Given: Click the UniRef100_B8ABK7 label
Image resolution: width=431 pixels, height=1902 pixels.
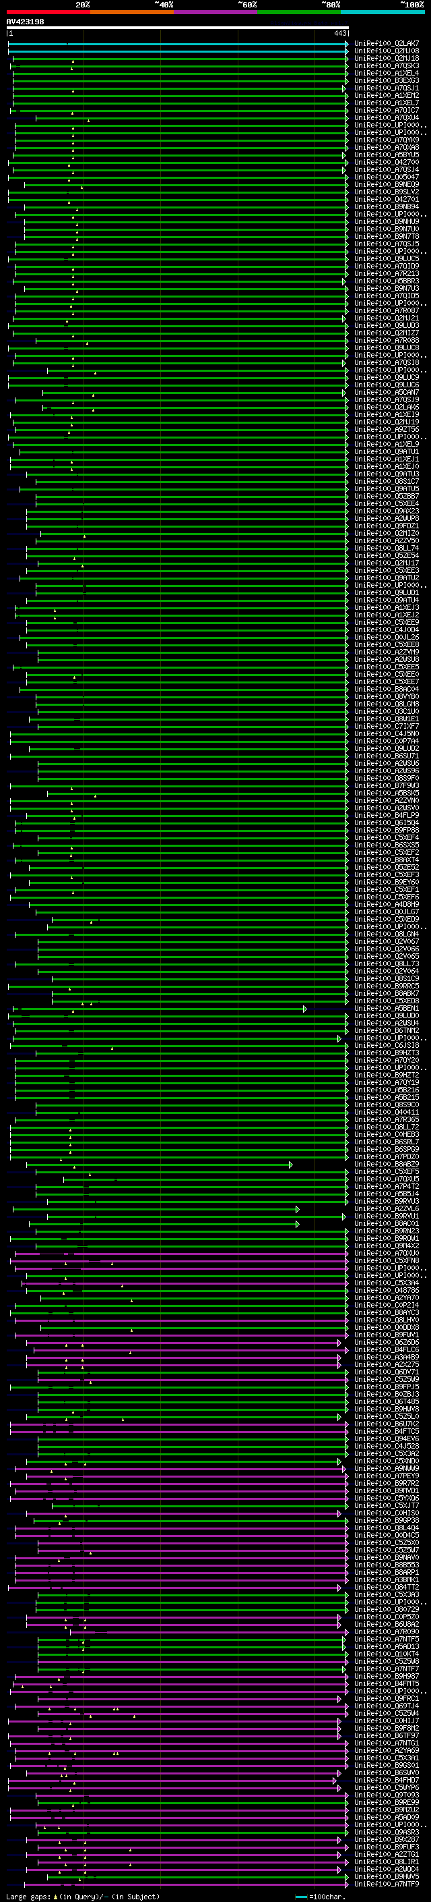Looking at the screenshot, I should 387,993.
